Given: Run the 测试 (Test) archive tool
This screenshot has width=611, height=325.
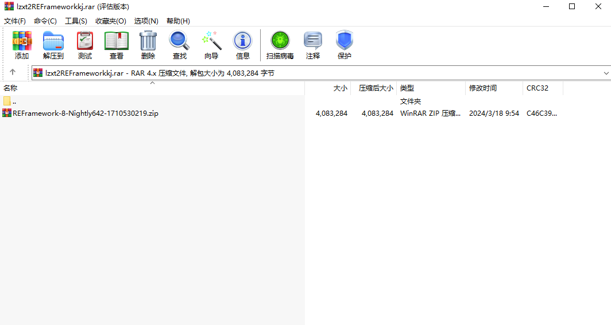Looking at the screenshot, I should point(85,45).
